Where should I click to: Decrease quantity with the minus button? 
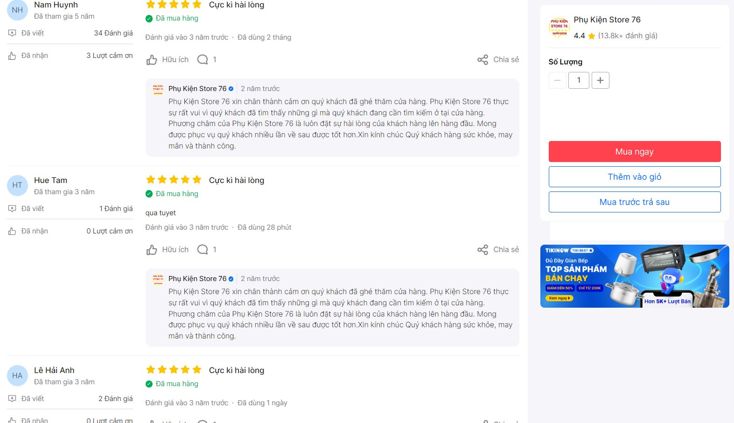click(557, 80)
